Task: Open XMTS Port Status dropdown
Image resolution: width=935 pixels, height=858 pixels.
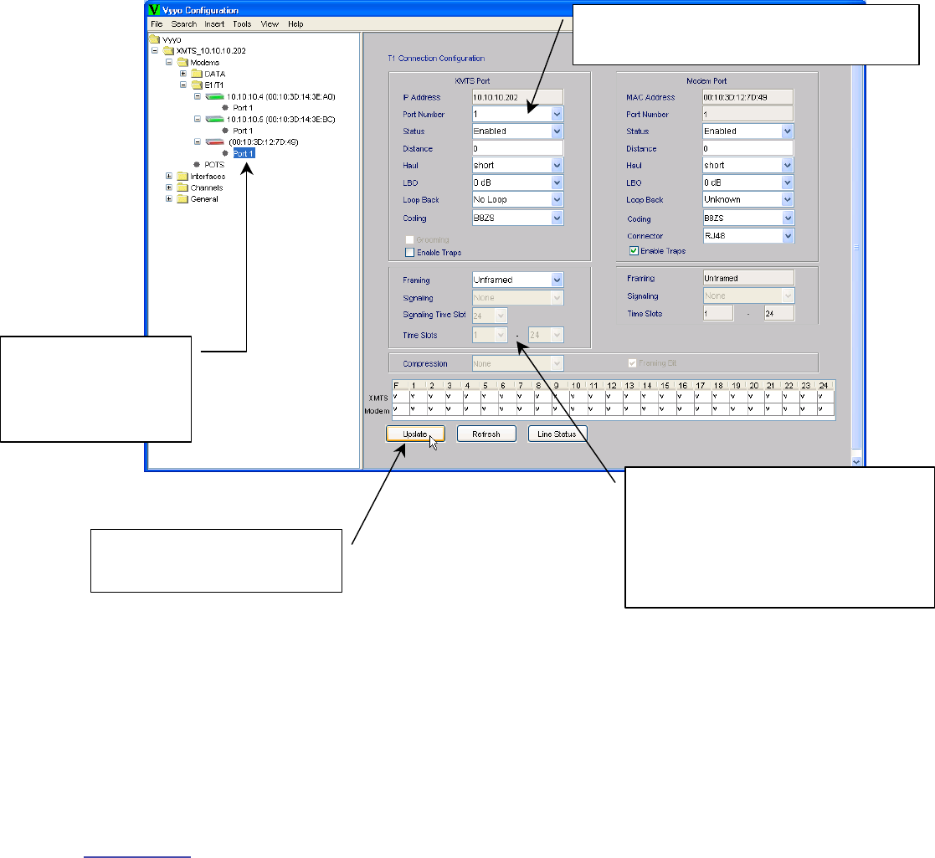Action: [557, 131]
